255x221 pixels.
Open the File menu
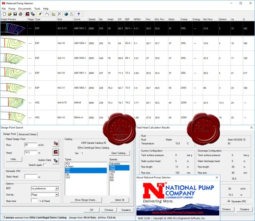pyautogui.click(x=3, y=8)
